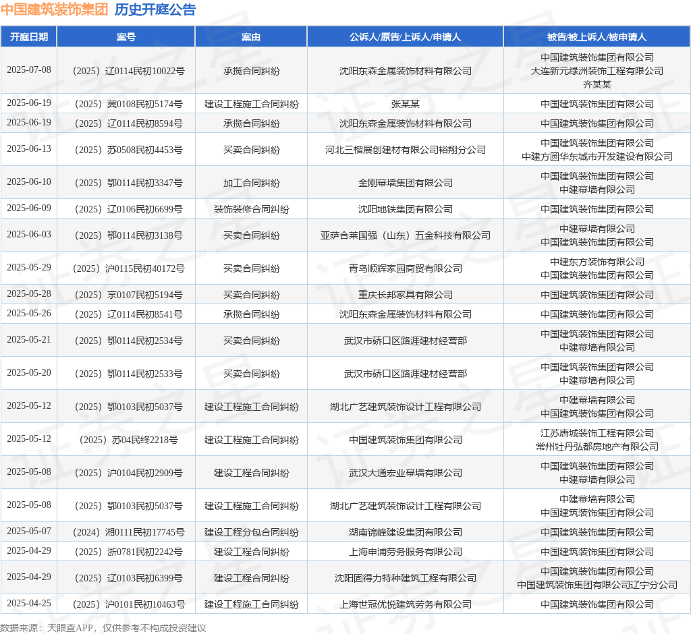Click the 案由 column header
Screen dimensions: 691x634
click(251, 37)
